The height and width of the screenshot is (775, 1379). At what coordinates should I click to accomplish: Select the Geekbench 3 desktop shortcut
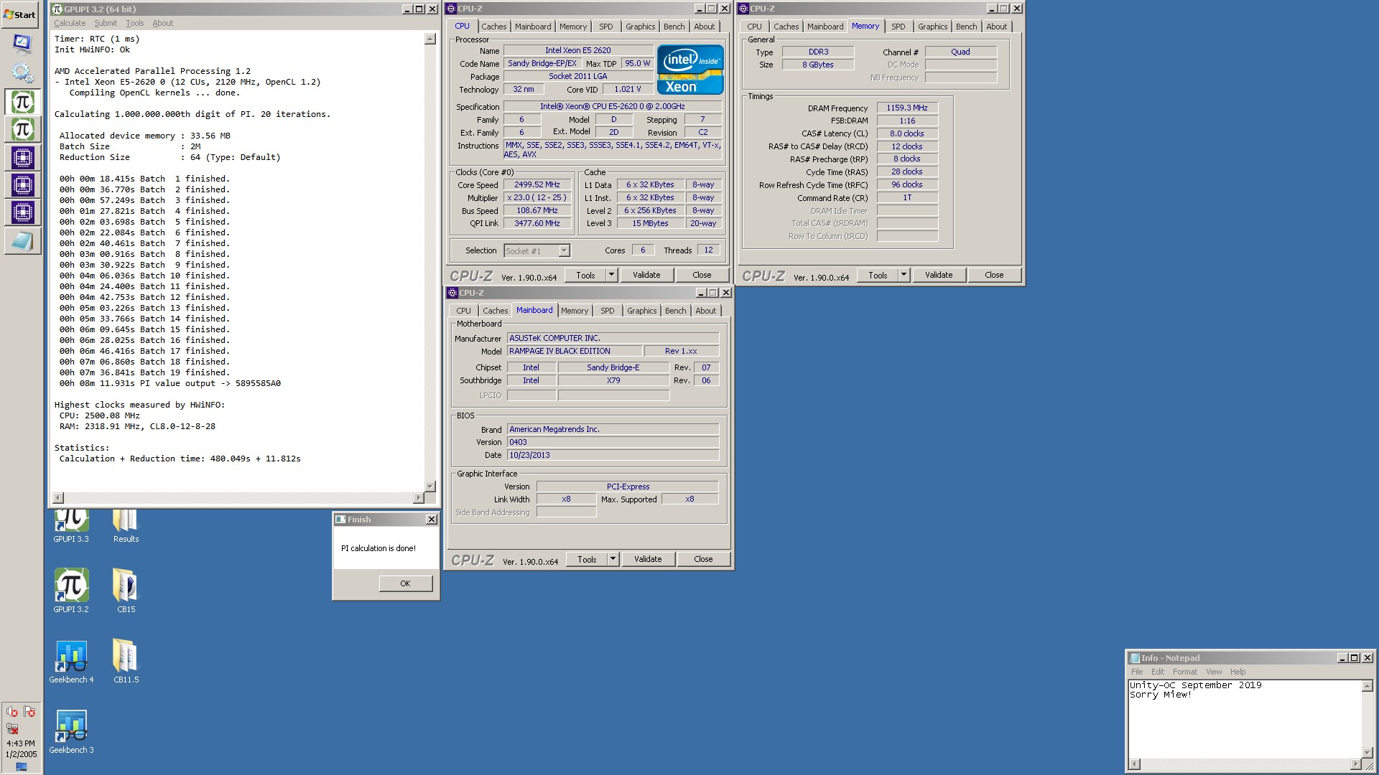tap(71, 731)
